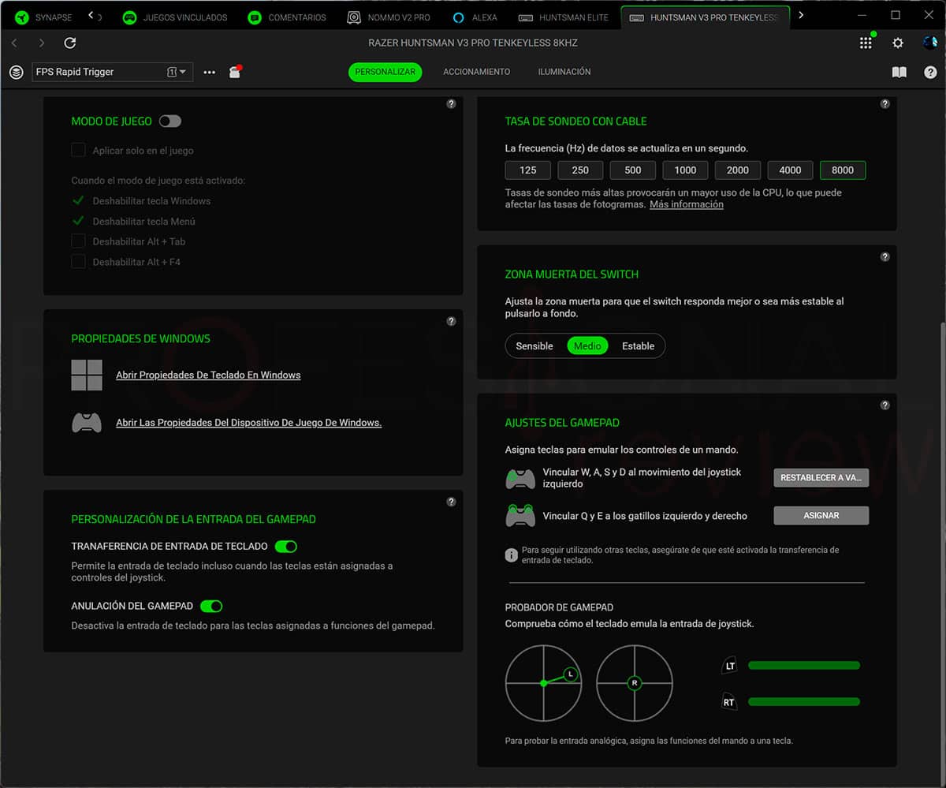Click the profile layers icon

[x=17, y=72]
